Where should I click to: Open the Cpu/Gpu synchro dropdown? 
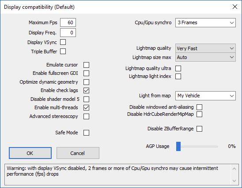205,22
